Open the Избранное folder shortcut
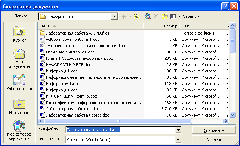This screenshot has height=146, width=240. click(19, 107)
